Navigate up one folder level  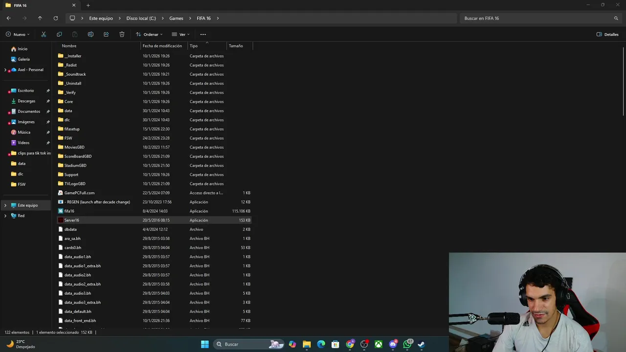40,18
